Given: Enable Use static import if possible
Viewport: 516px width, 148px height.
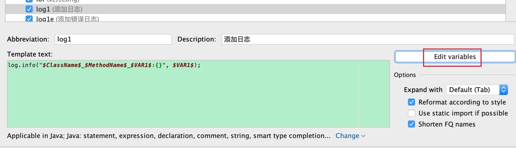Looking at the screenshot, I should [412, 113].
